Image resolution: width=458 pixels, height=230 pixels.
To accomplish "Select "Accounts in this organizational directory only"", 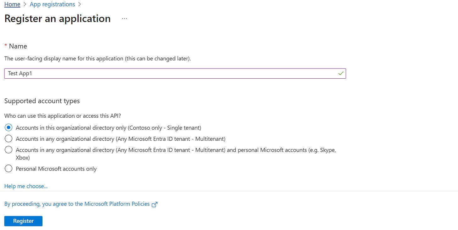I will point(8,127).
